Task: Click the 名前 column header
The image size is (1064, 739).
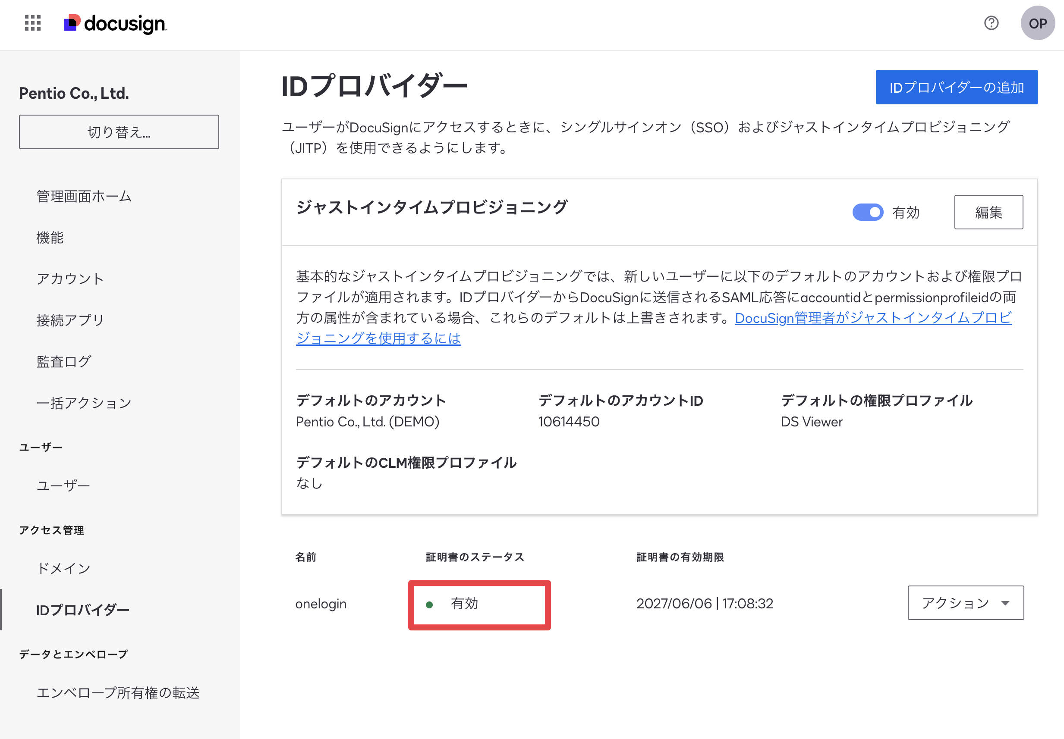Action: pos(306,557)
